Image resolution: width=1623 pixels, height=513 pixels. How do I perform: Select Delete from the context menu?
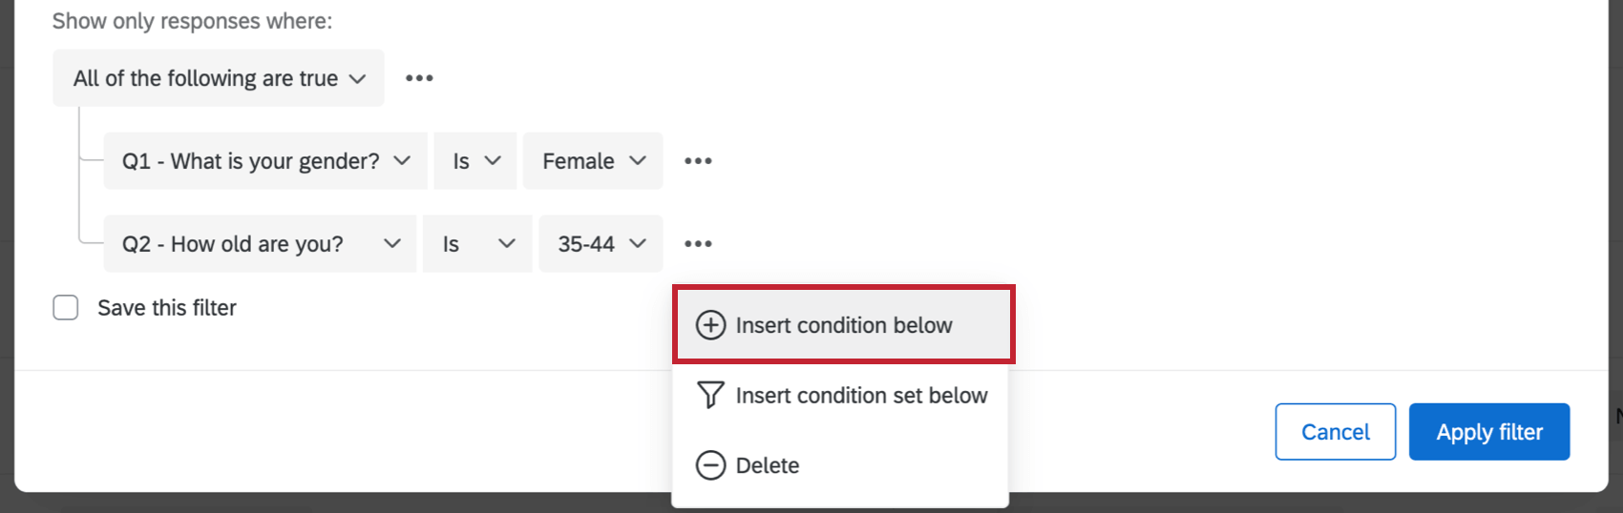(768, 465)
